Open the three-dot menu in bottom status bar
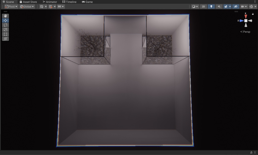This screenshot has width=258, height=155. pyautogui.click(x=255, y=152)
